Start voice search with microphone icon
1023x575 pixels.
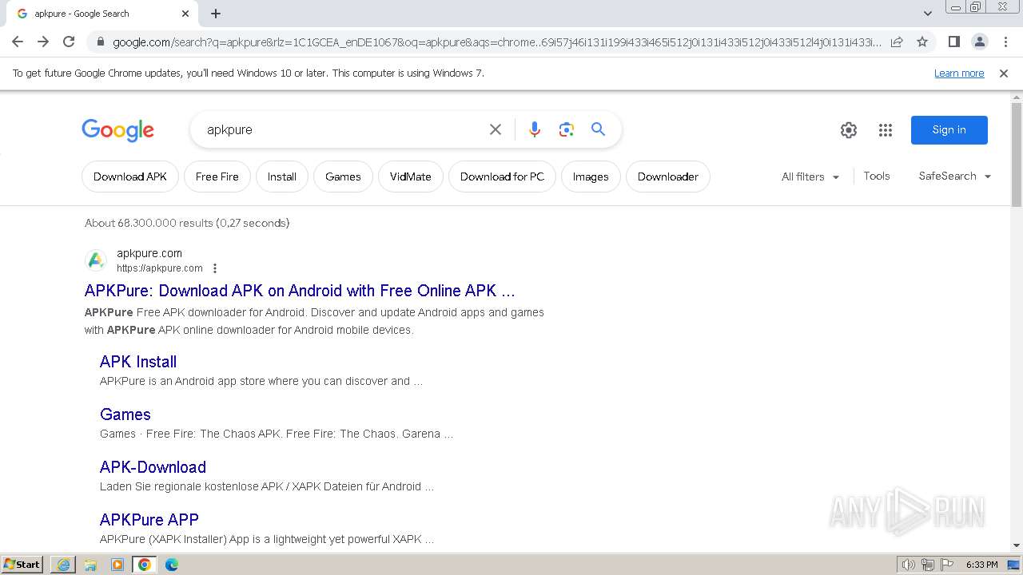click(x=535, y=129)
